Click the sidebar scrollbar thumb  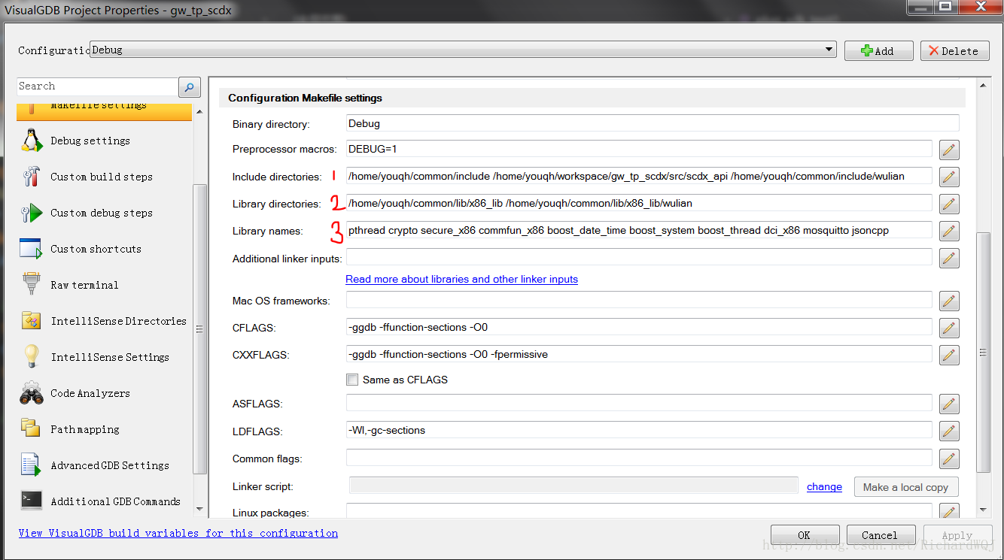199,328
